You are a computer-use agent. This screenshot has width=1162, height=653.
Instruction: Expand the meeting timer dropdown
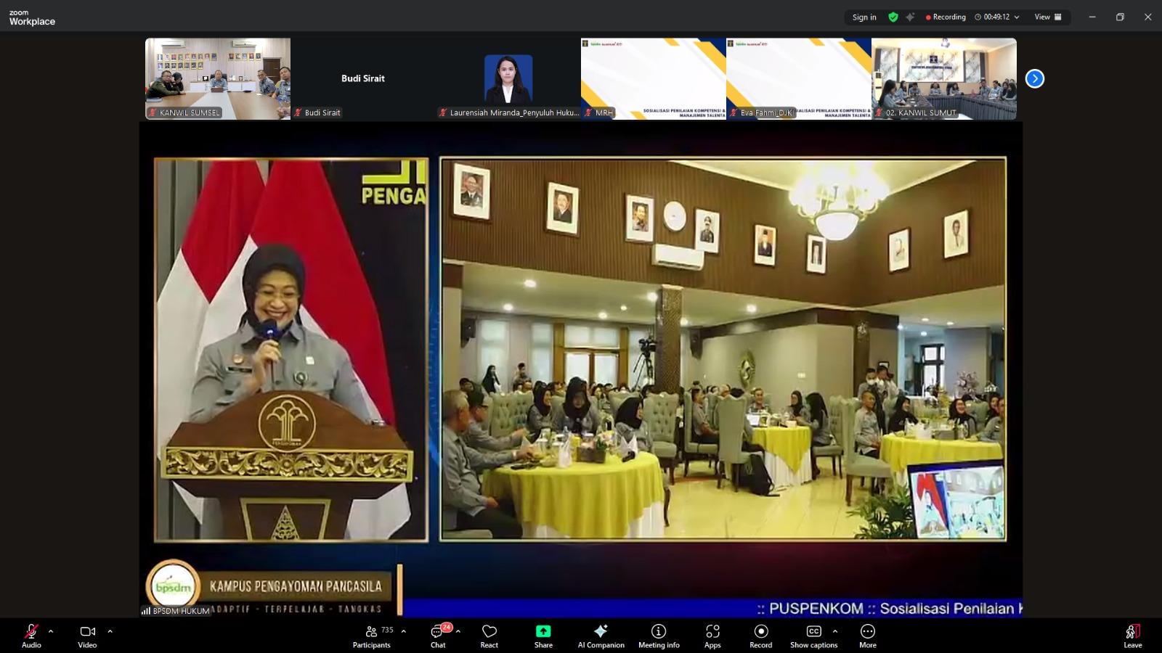coord(1017,17)
